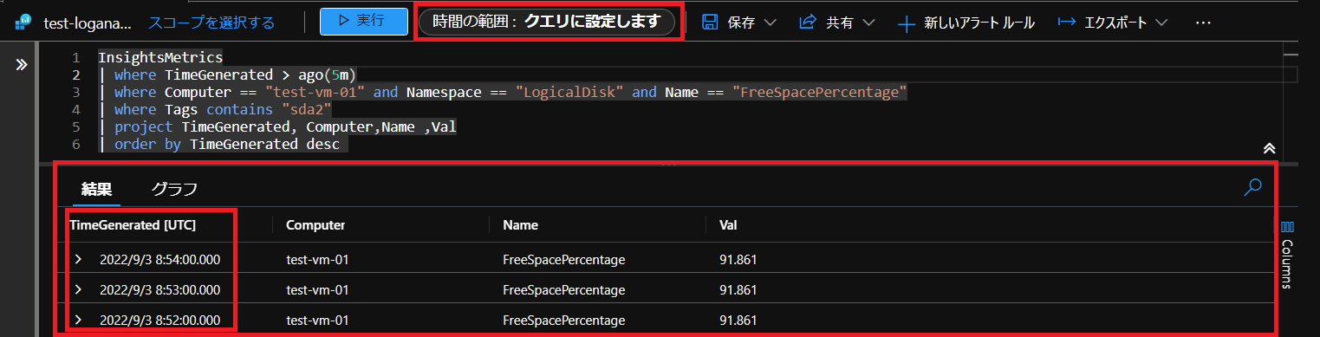The height and width of the screenshot is (337, 1320).
Task: Open the more options ellipsis menu
Action: click(1202, 23)
